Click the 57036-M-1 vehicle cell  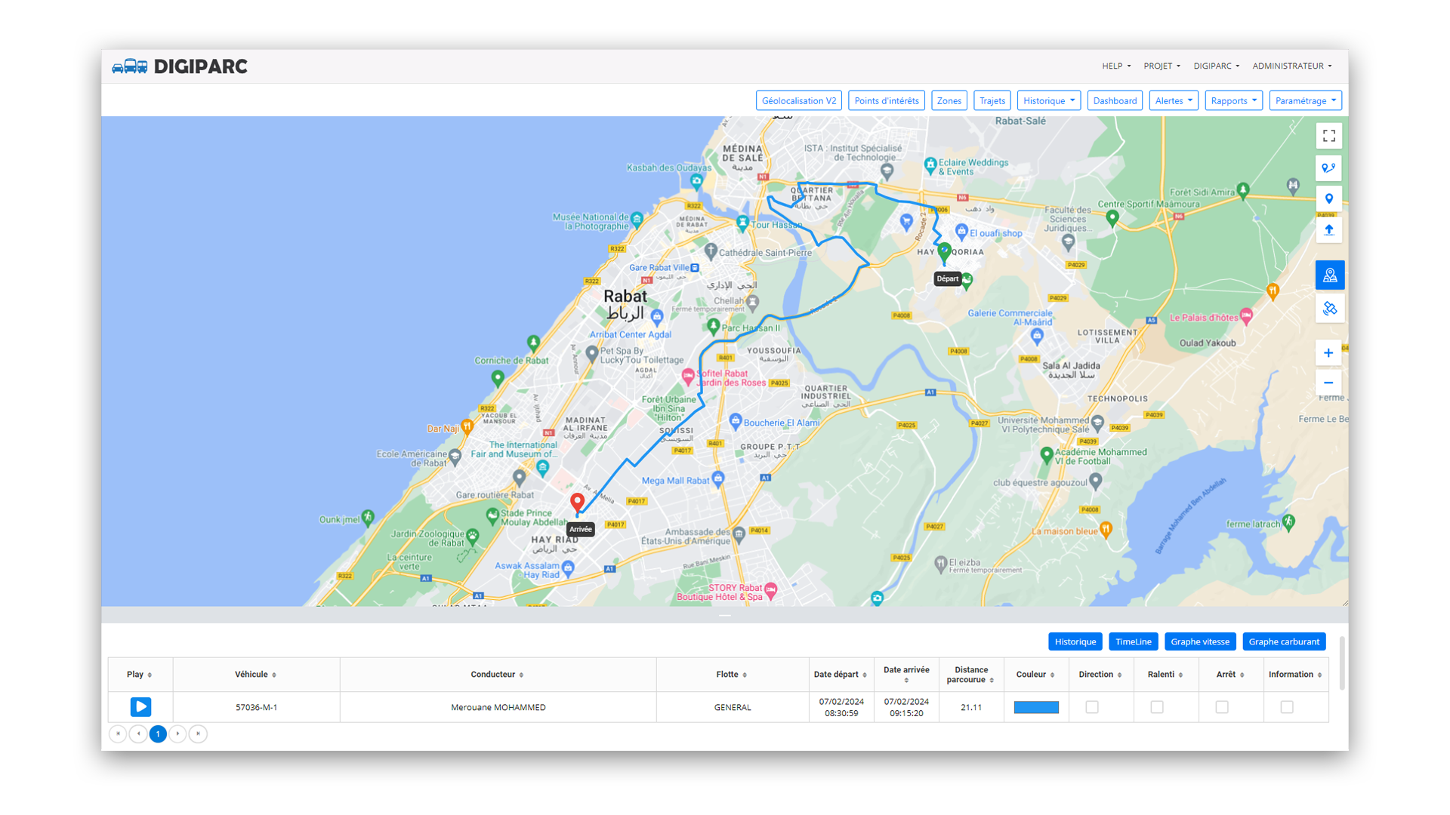[x=257, y=707]
